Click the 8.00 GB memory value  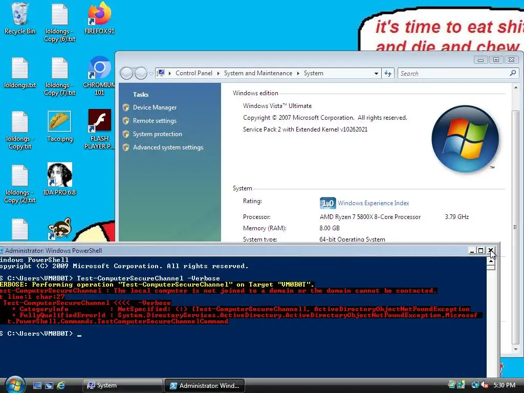330,228
